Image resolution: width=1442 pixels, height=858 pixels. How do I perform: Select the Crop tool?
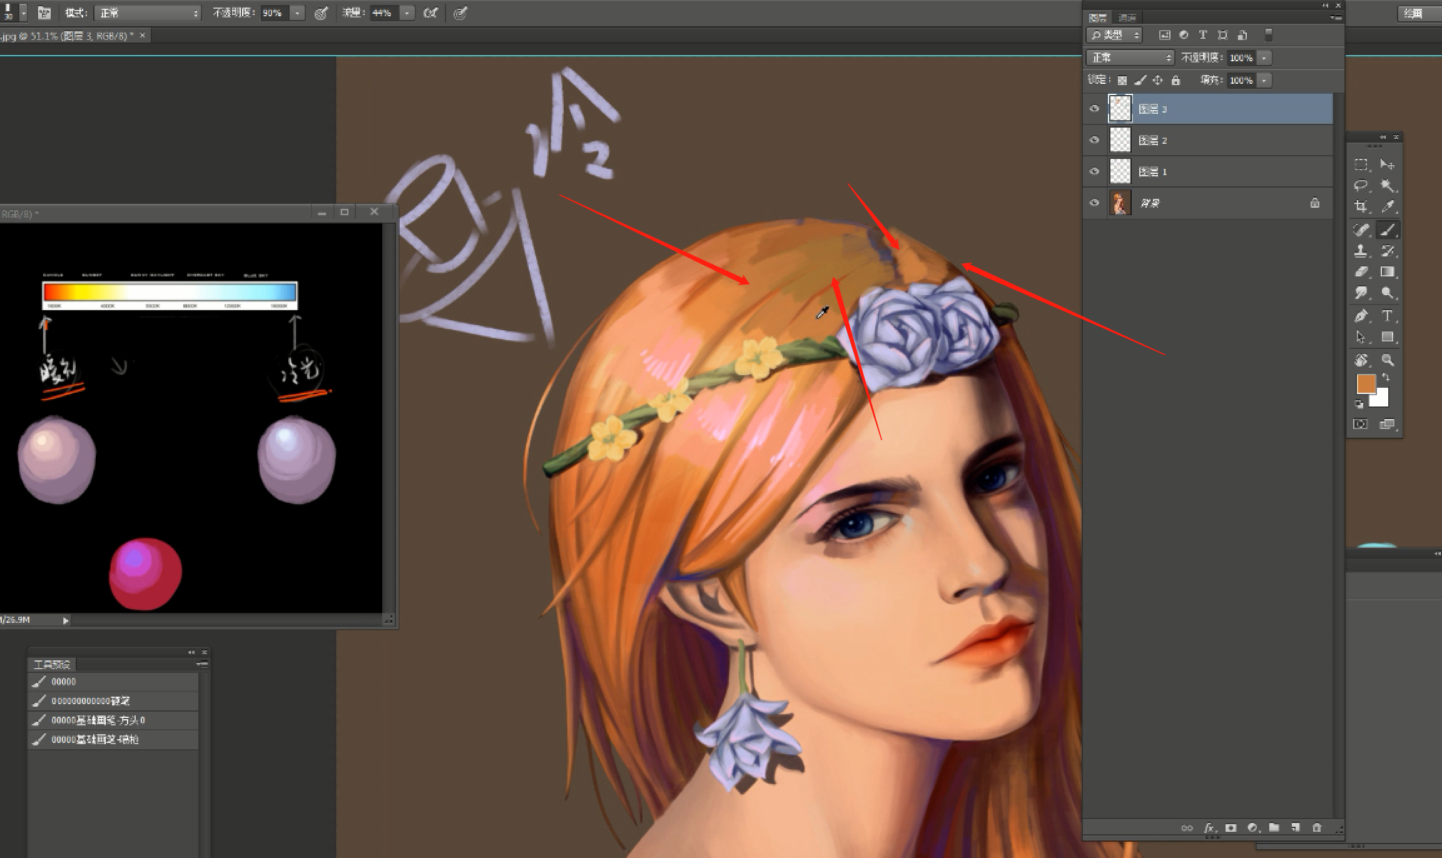1361,206
